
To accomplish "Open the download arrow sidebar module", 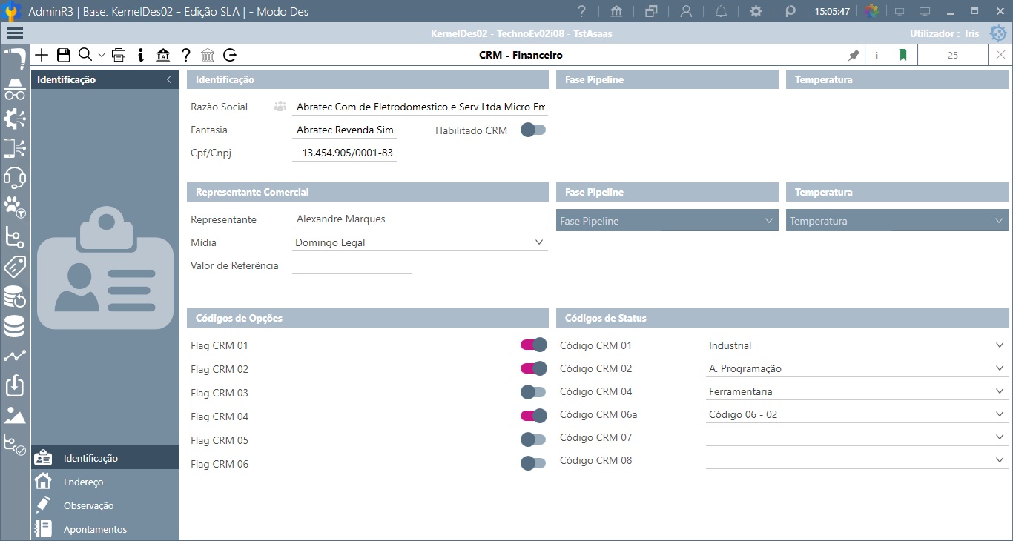I will (x=15, y=385).
